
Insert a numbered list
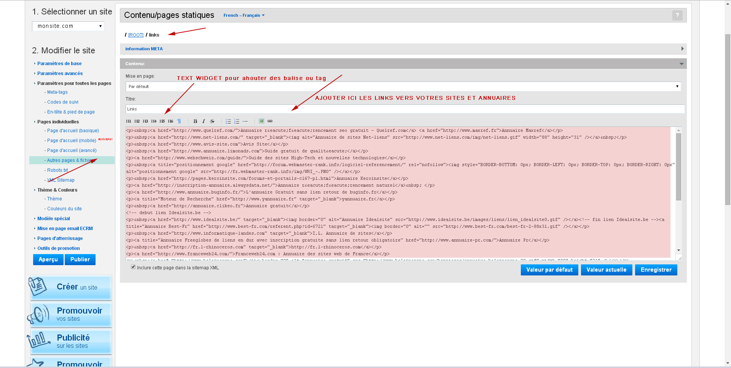pyautogui.click(x=236, y=121)
